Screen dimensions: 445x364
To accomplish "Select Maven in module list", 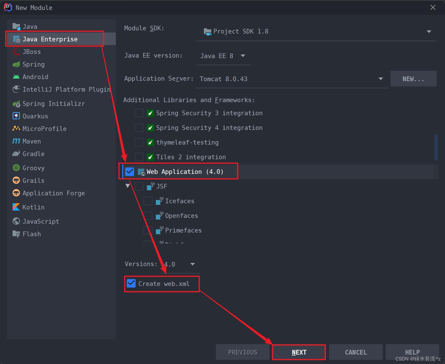I will [x=61, y=141].
